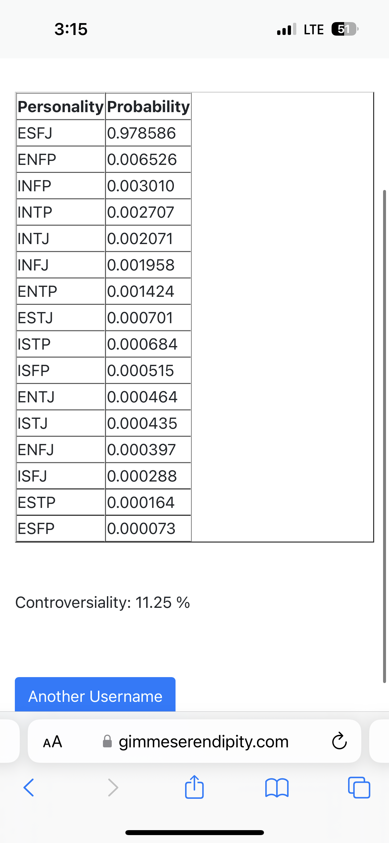Viewport: 389px width, 843px height.
Task: Open the Bookmarks book icon
Action: [277, 788]
